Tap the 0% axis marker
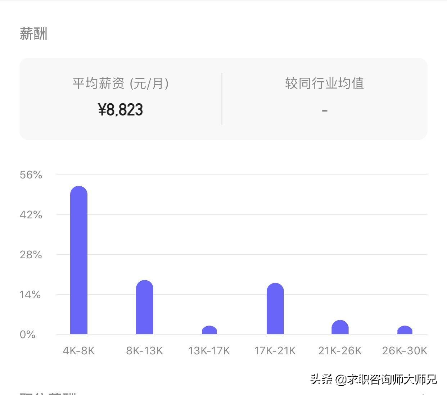The height and width of the screenshot is (395, 447). [x=28, y=335]
